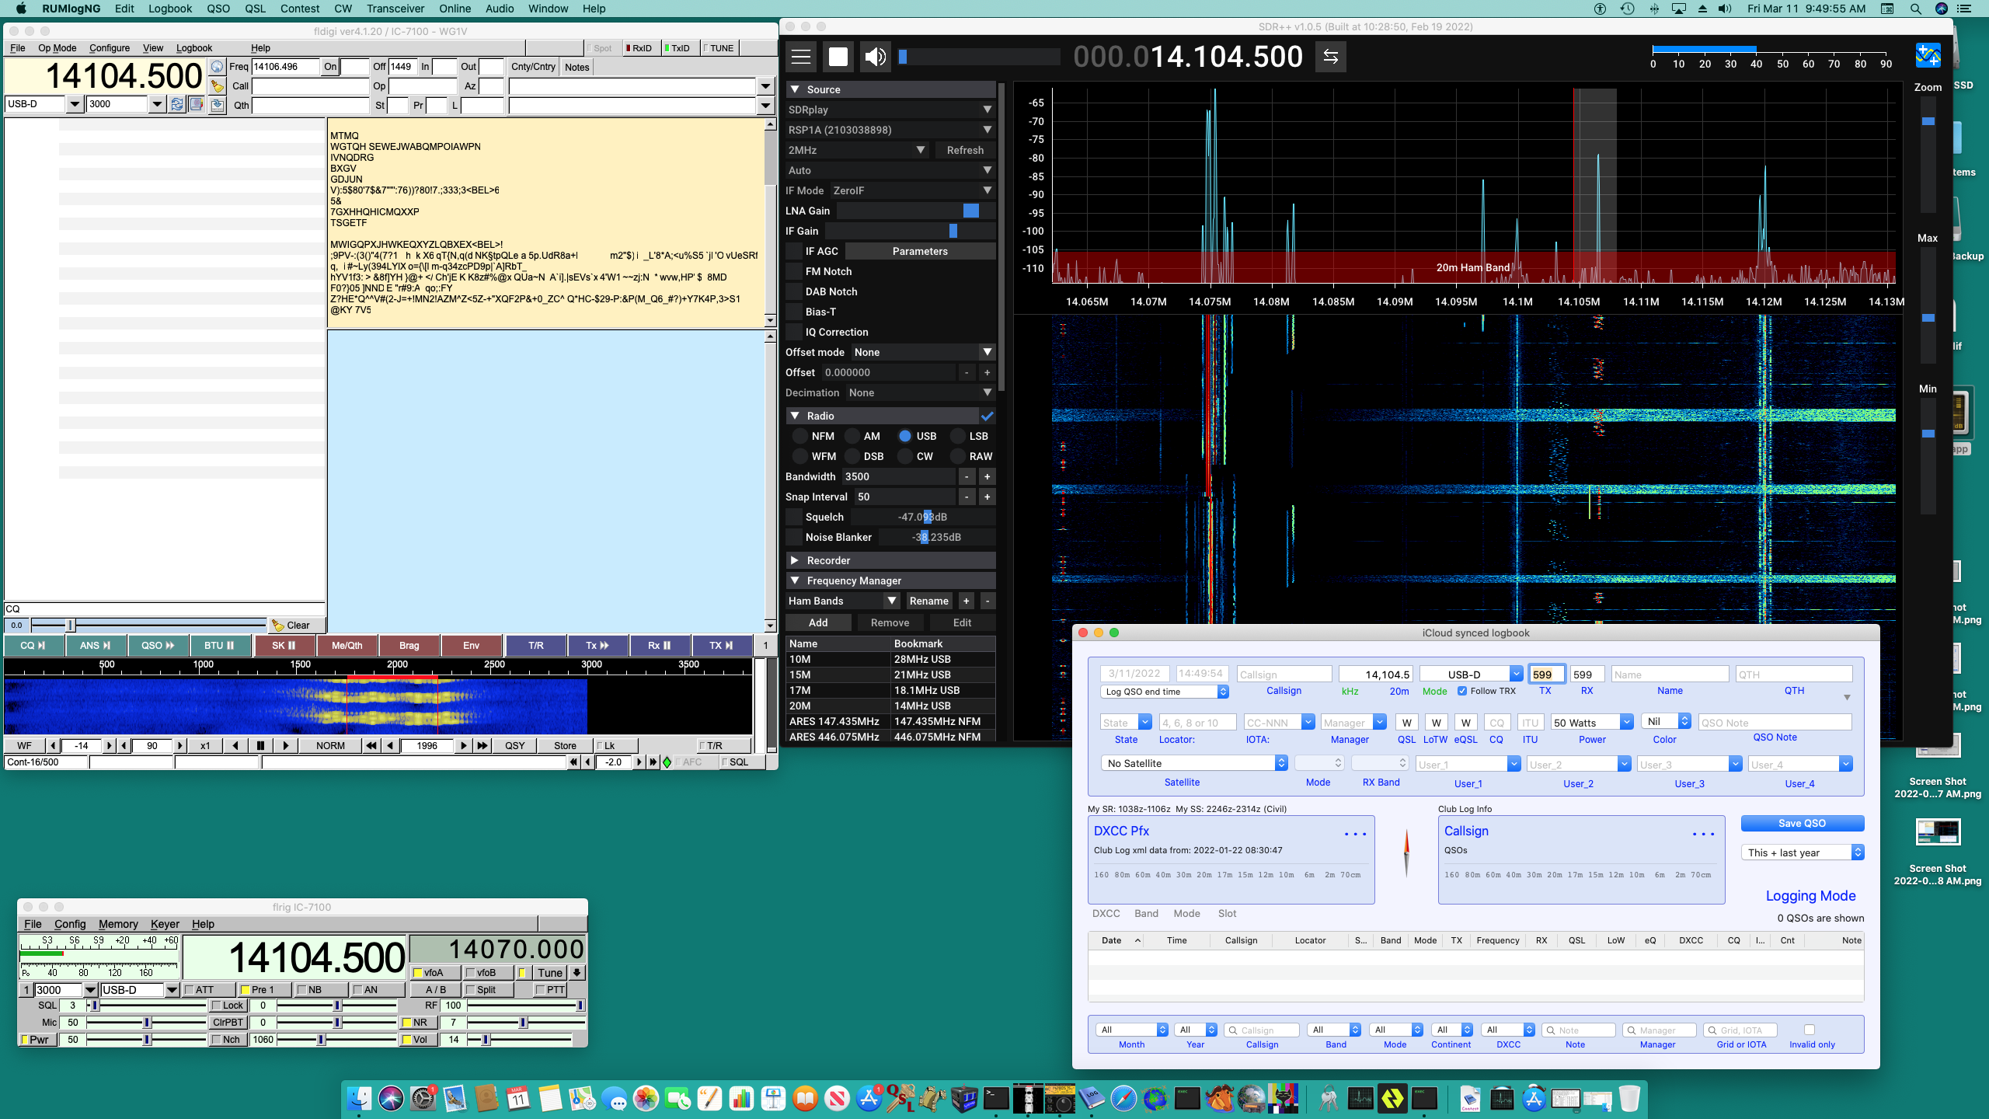Viewport: 1989px width, 1119px height.
Task: Click the T/R toggle button
Action: 535,645
